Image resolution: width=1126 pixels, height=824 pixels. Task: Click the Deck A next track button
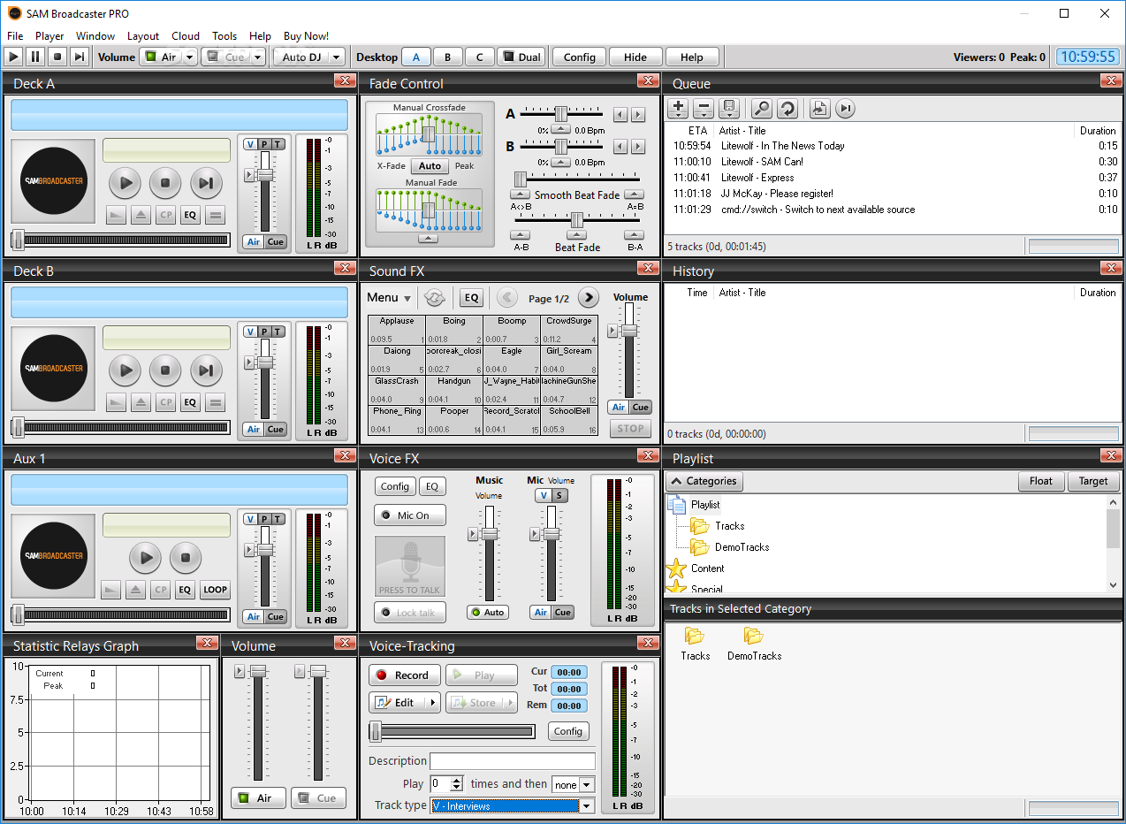click(205, 184)
